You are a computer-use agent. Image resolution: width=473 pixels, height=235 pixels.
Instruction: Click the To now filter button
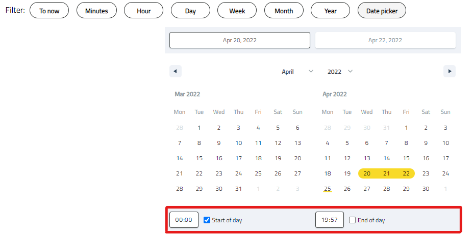point(49,11)
